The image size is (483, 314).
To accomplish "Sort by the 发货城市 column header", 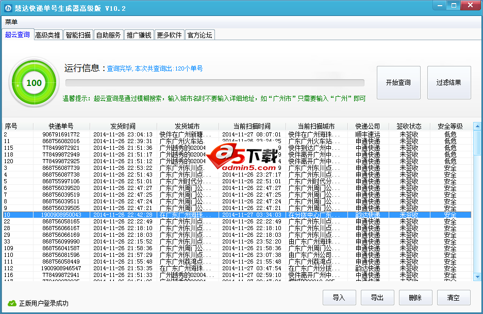I will tap(188, 126).
